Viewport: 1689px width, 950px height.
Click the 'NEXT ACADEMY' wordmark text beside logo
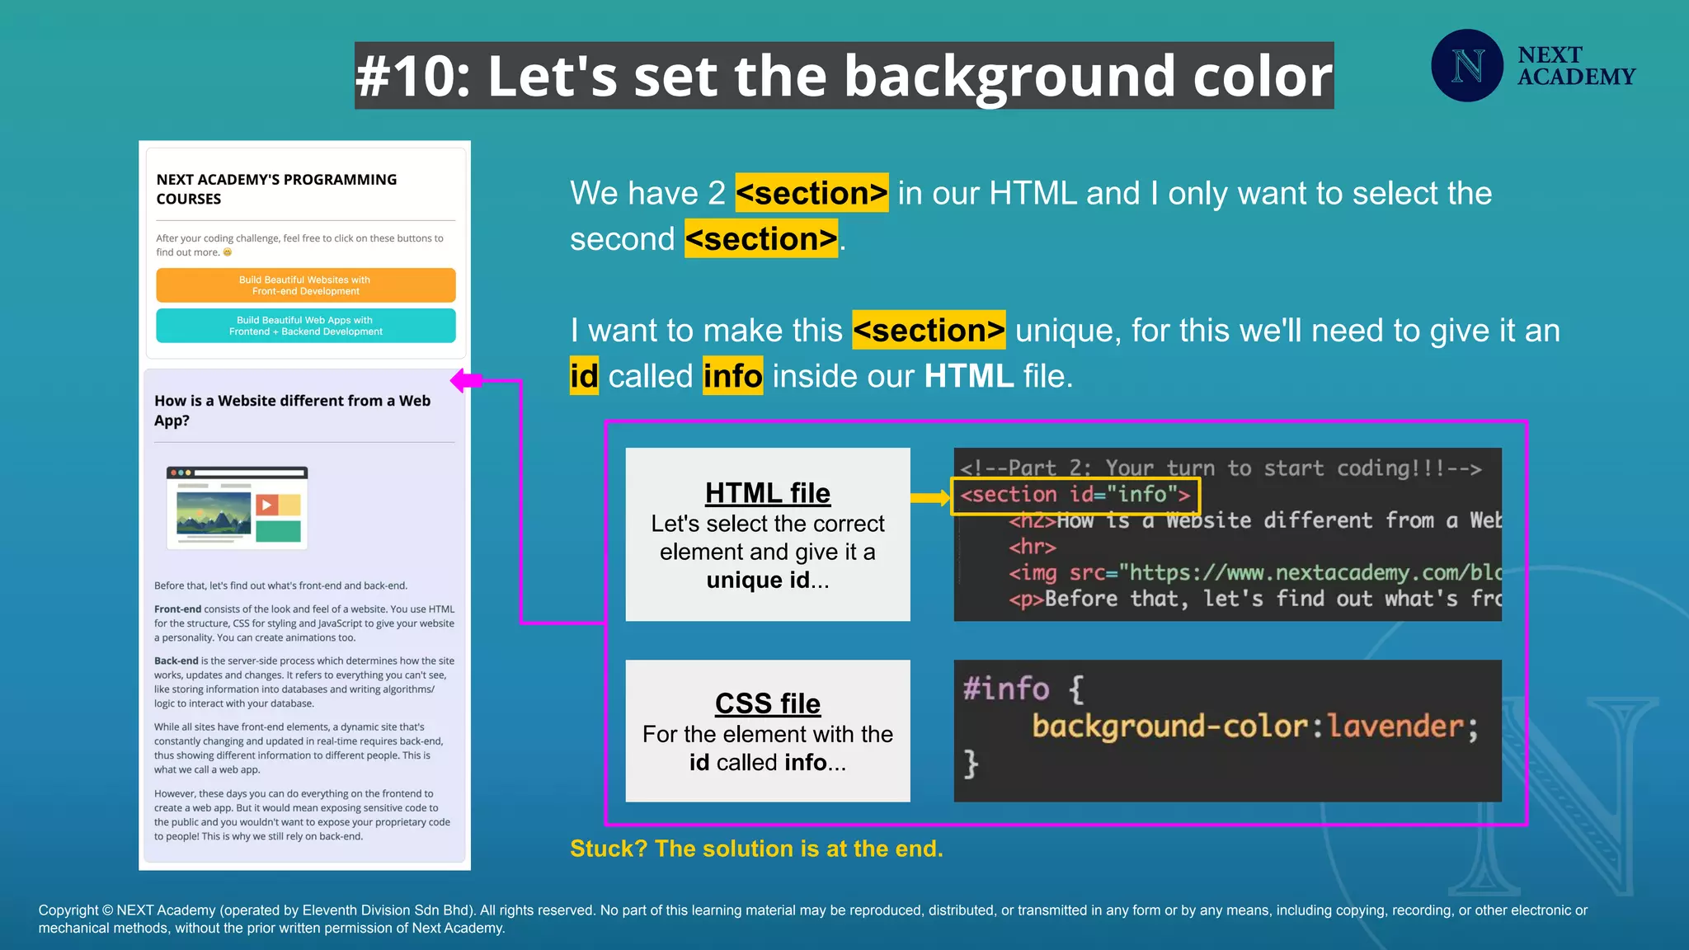pos(1576,66)
